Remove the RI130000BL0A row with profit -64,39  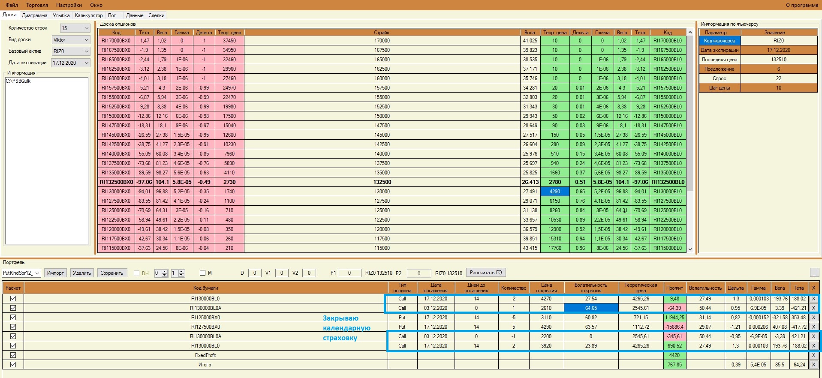pyautogui.click(x=813, y=308)
